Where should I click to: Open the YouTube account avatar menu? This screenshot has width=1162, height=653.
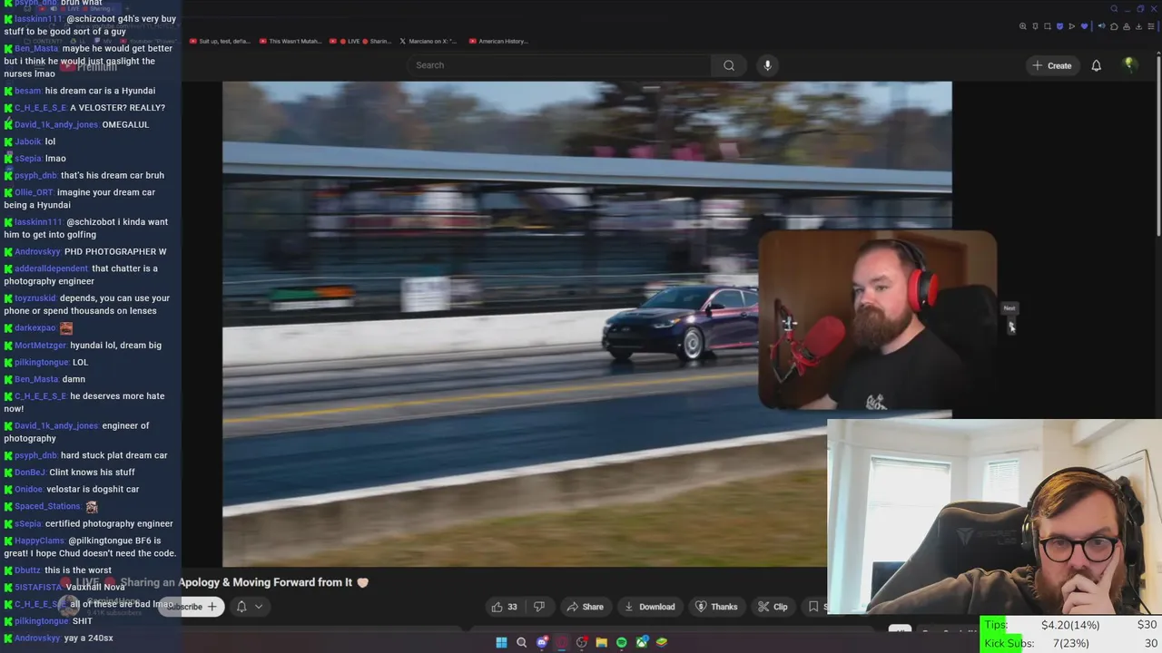(x=1129, y=64)
